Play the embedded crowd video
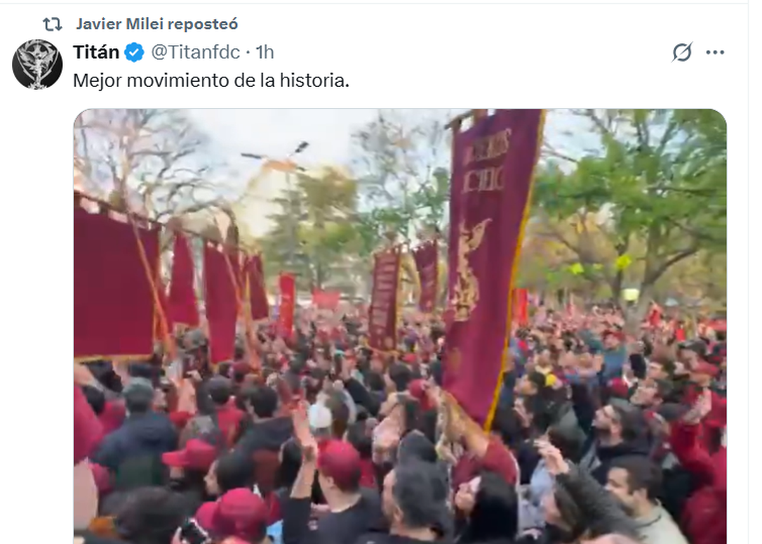This screenshot has height=544, width=762. coord(400,327)
